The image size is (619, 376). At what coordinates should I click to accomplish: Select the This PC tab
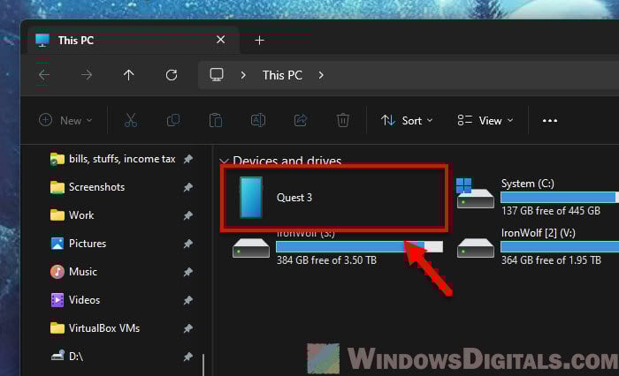point(134,41)
